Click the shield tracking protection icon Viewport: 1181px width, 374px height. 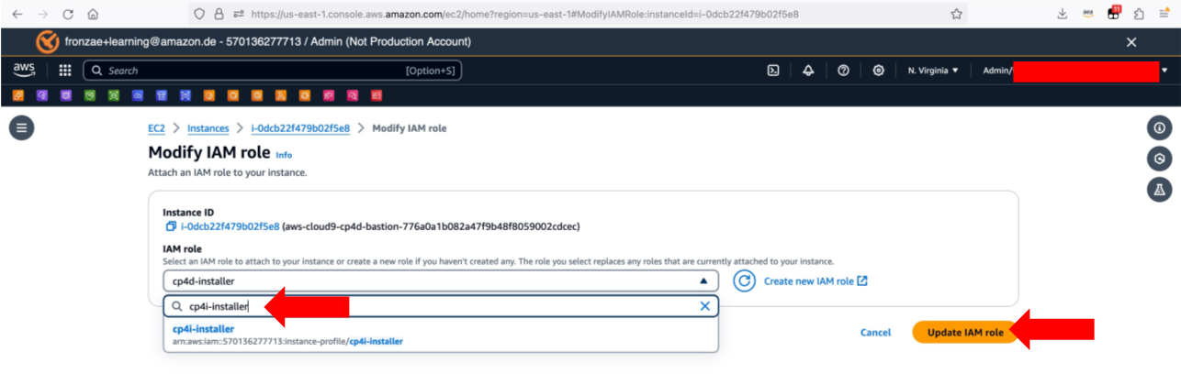click(x=200, y=14)
